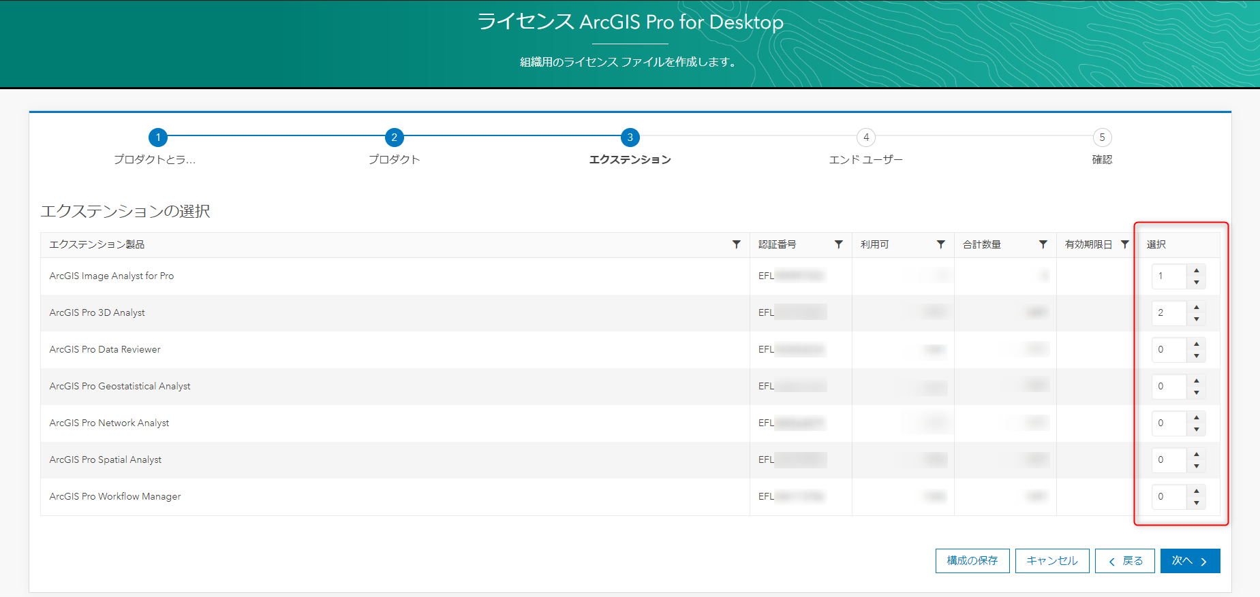Decrease quantity for ArcGIS Pro Data Reviewer
The width and height of the screenshot is (1260, 597).
click(1196, 355)
